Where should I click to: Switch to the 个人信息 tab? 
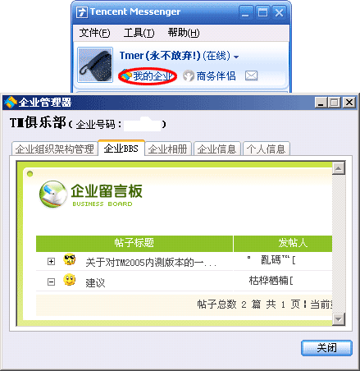click(x=267, y=149)
